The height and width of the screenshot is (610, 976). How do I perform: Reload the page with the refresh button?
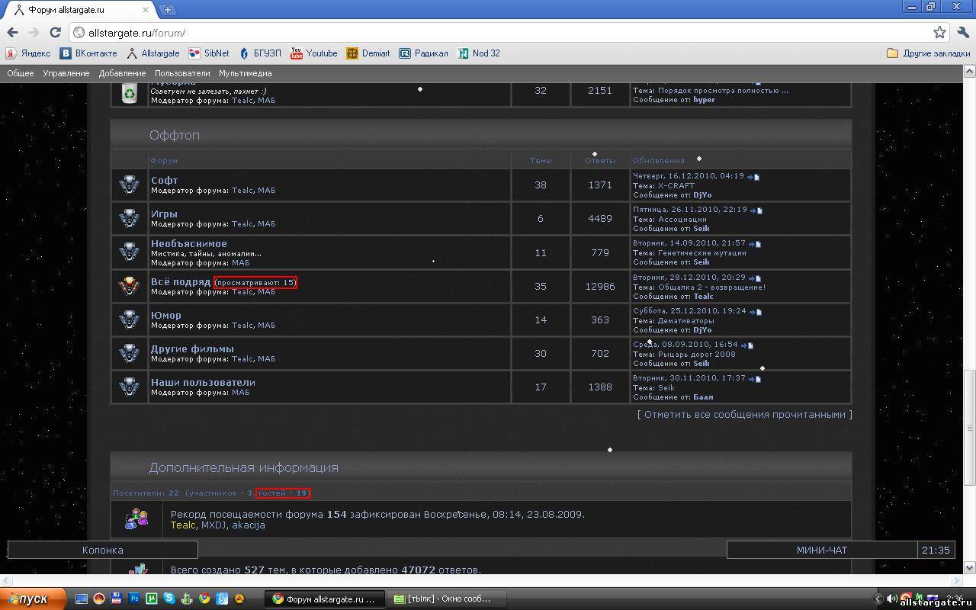[x=55, y=32]
